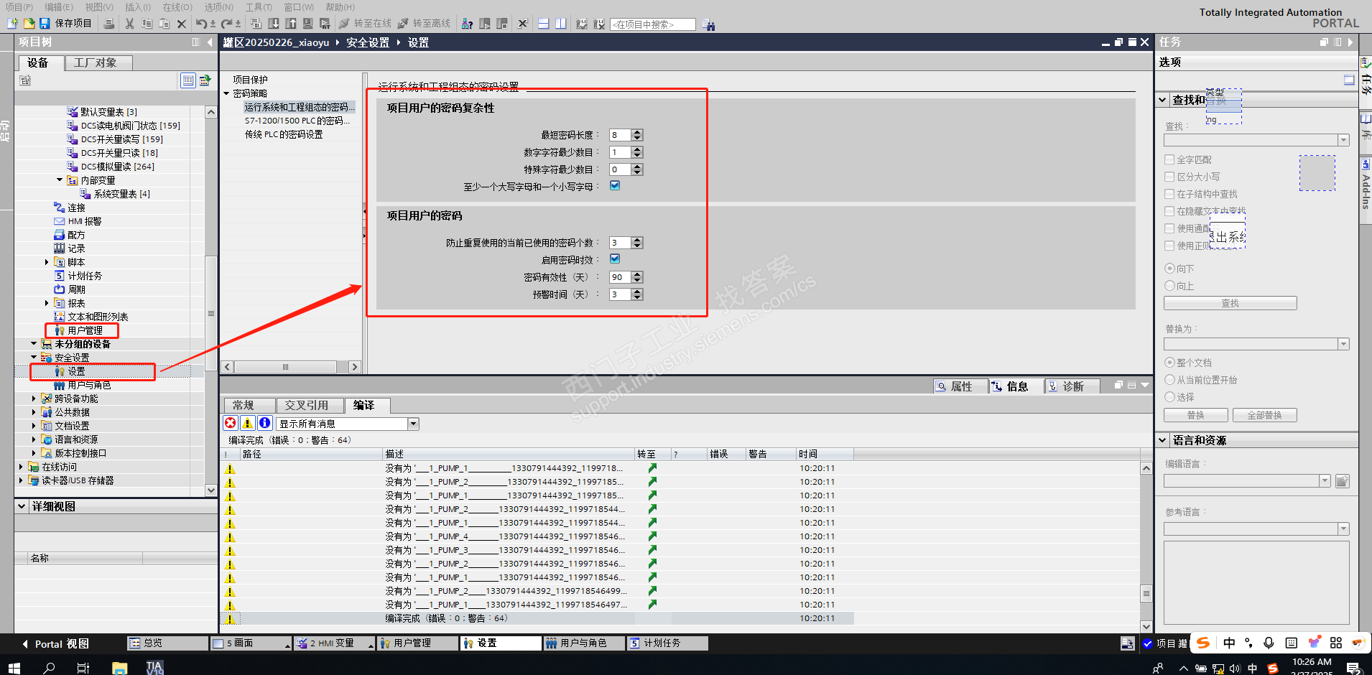
Task: Collapse the 查找和替换 section
Action: click(x=1163, y=100)
